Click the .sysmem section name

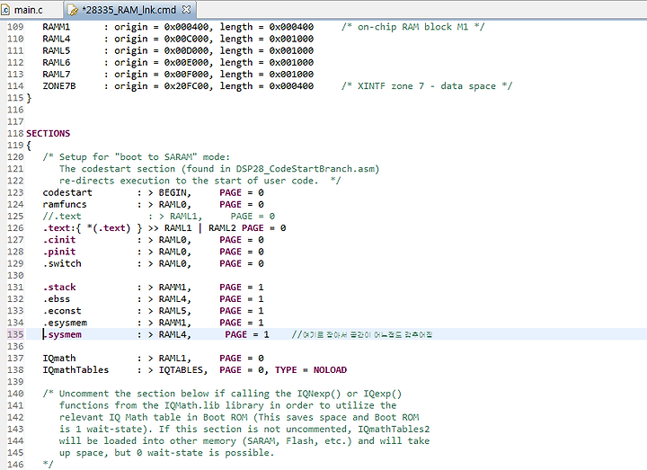pyautogui.click(x=62, y=334)
